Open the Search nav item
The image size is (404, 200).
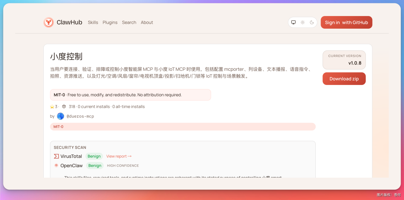click(129, 22)
